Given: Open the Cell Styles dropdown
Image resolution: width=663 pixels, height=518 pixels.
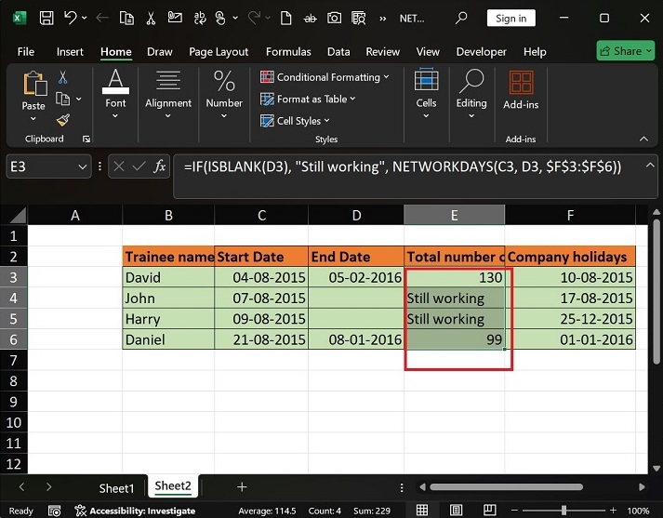Looking at the screenshot, I should [x=298, y=121].
